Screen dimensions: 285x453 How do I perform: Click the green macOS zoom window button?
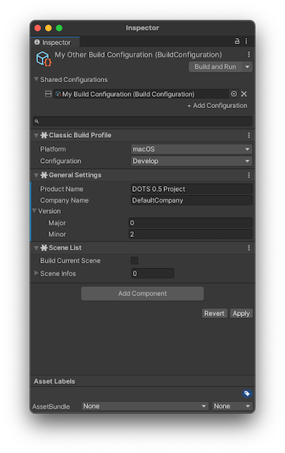point(59,28)
